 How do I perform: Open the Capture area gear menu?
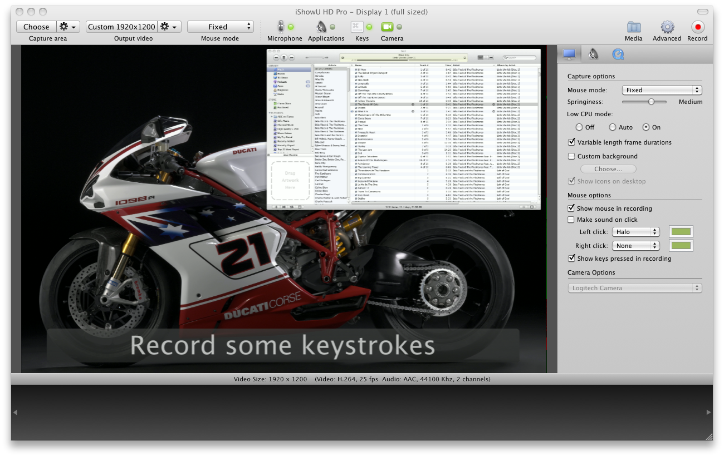coord(69,27)
